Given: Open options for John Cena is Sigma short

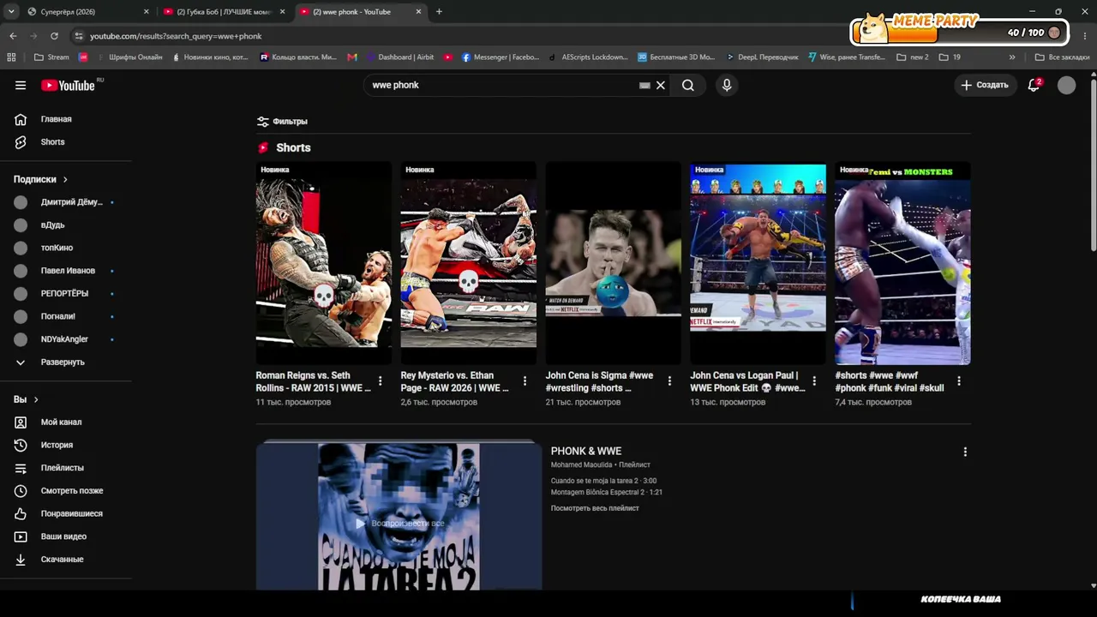Looking at the screenshot, I should (670, 381).
